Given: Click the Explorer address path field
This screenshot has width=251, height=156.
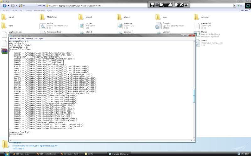Looking at the screenshot, I should tap(140, 6).
